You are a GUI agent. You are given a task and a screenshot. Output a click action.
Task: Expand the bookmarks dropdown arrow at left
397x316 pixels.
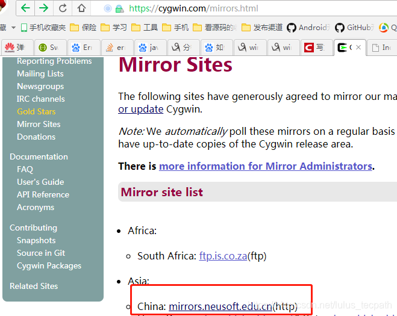(x=13, y=27)
